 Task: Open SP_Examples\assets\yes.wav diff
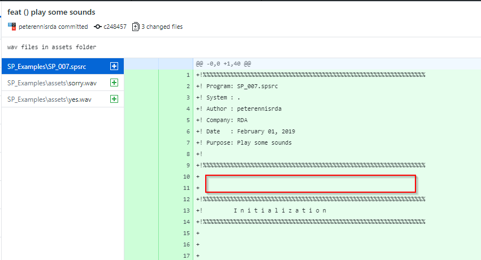[63, 99]
